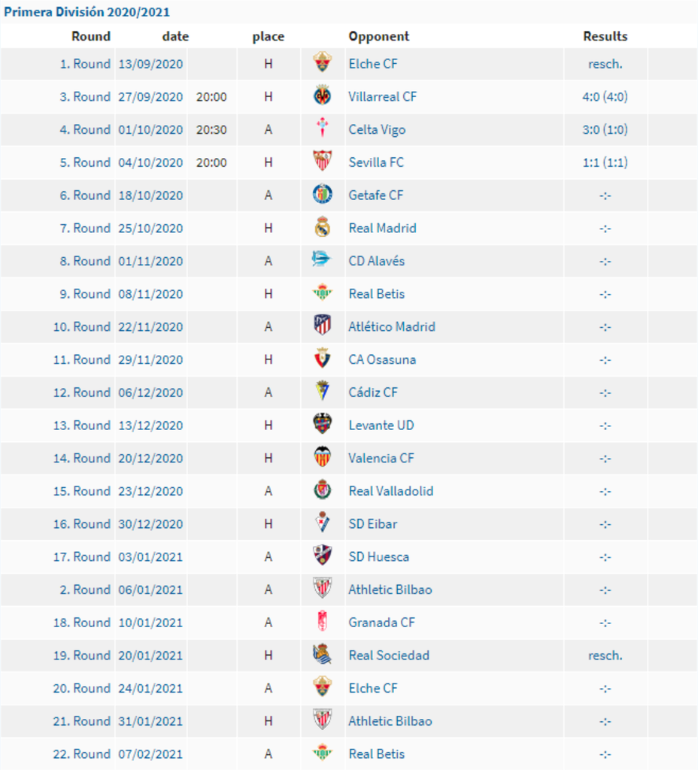698x770 pixels.
Task: Open the 1:1 (1:1) Sevilla match result
Action: point(605,162)
